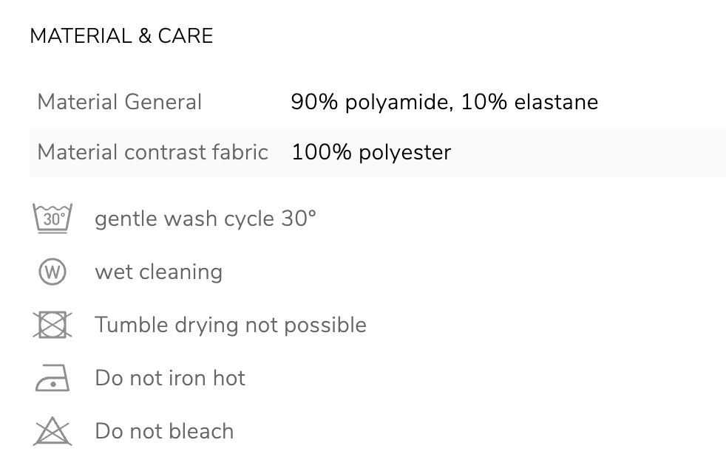The width and height of the screenshot is (726, 468).
Task: Click the 30° wash tub icon
Action: 52,218
